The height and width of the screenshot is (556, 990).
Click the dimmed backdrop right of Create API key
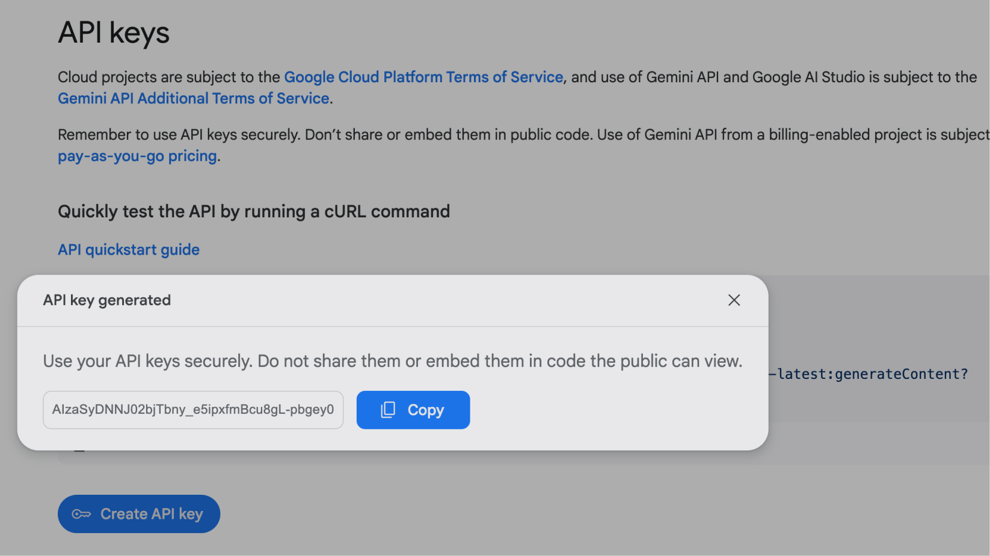click(541, 514)
